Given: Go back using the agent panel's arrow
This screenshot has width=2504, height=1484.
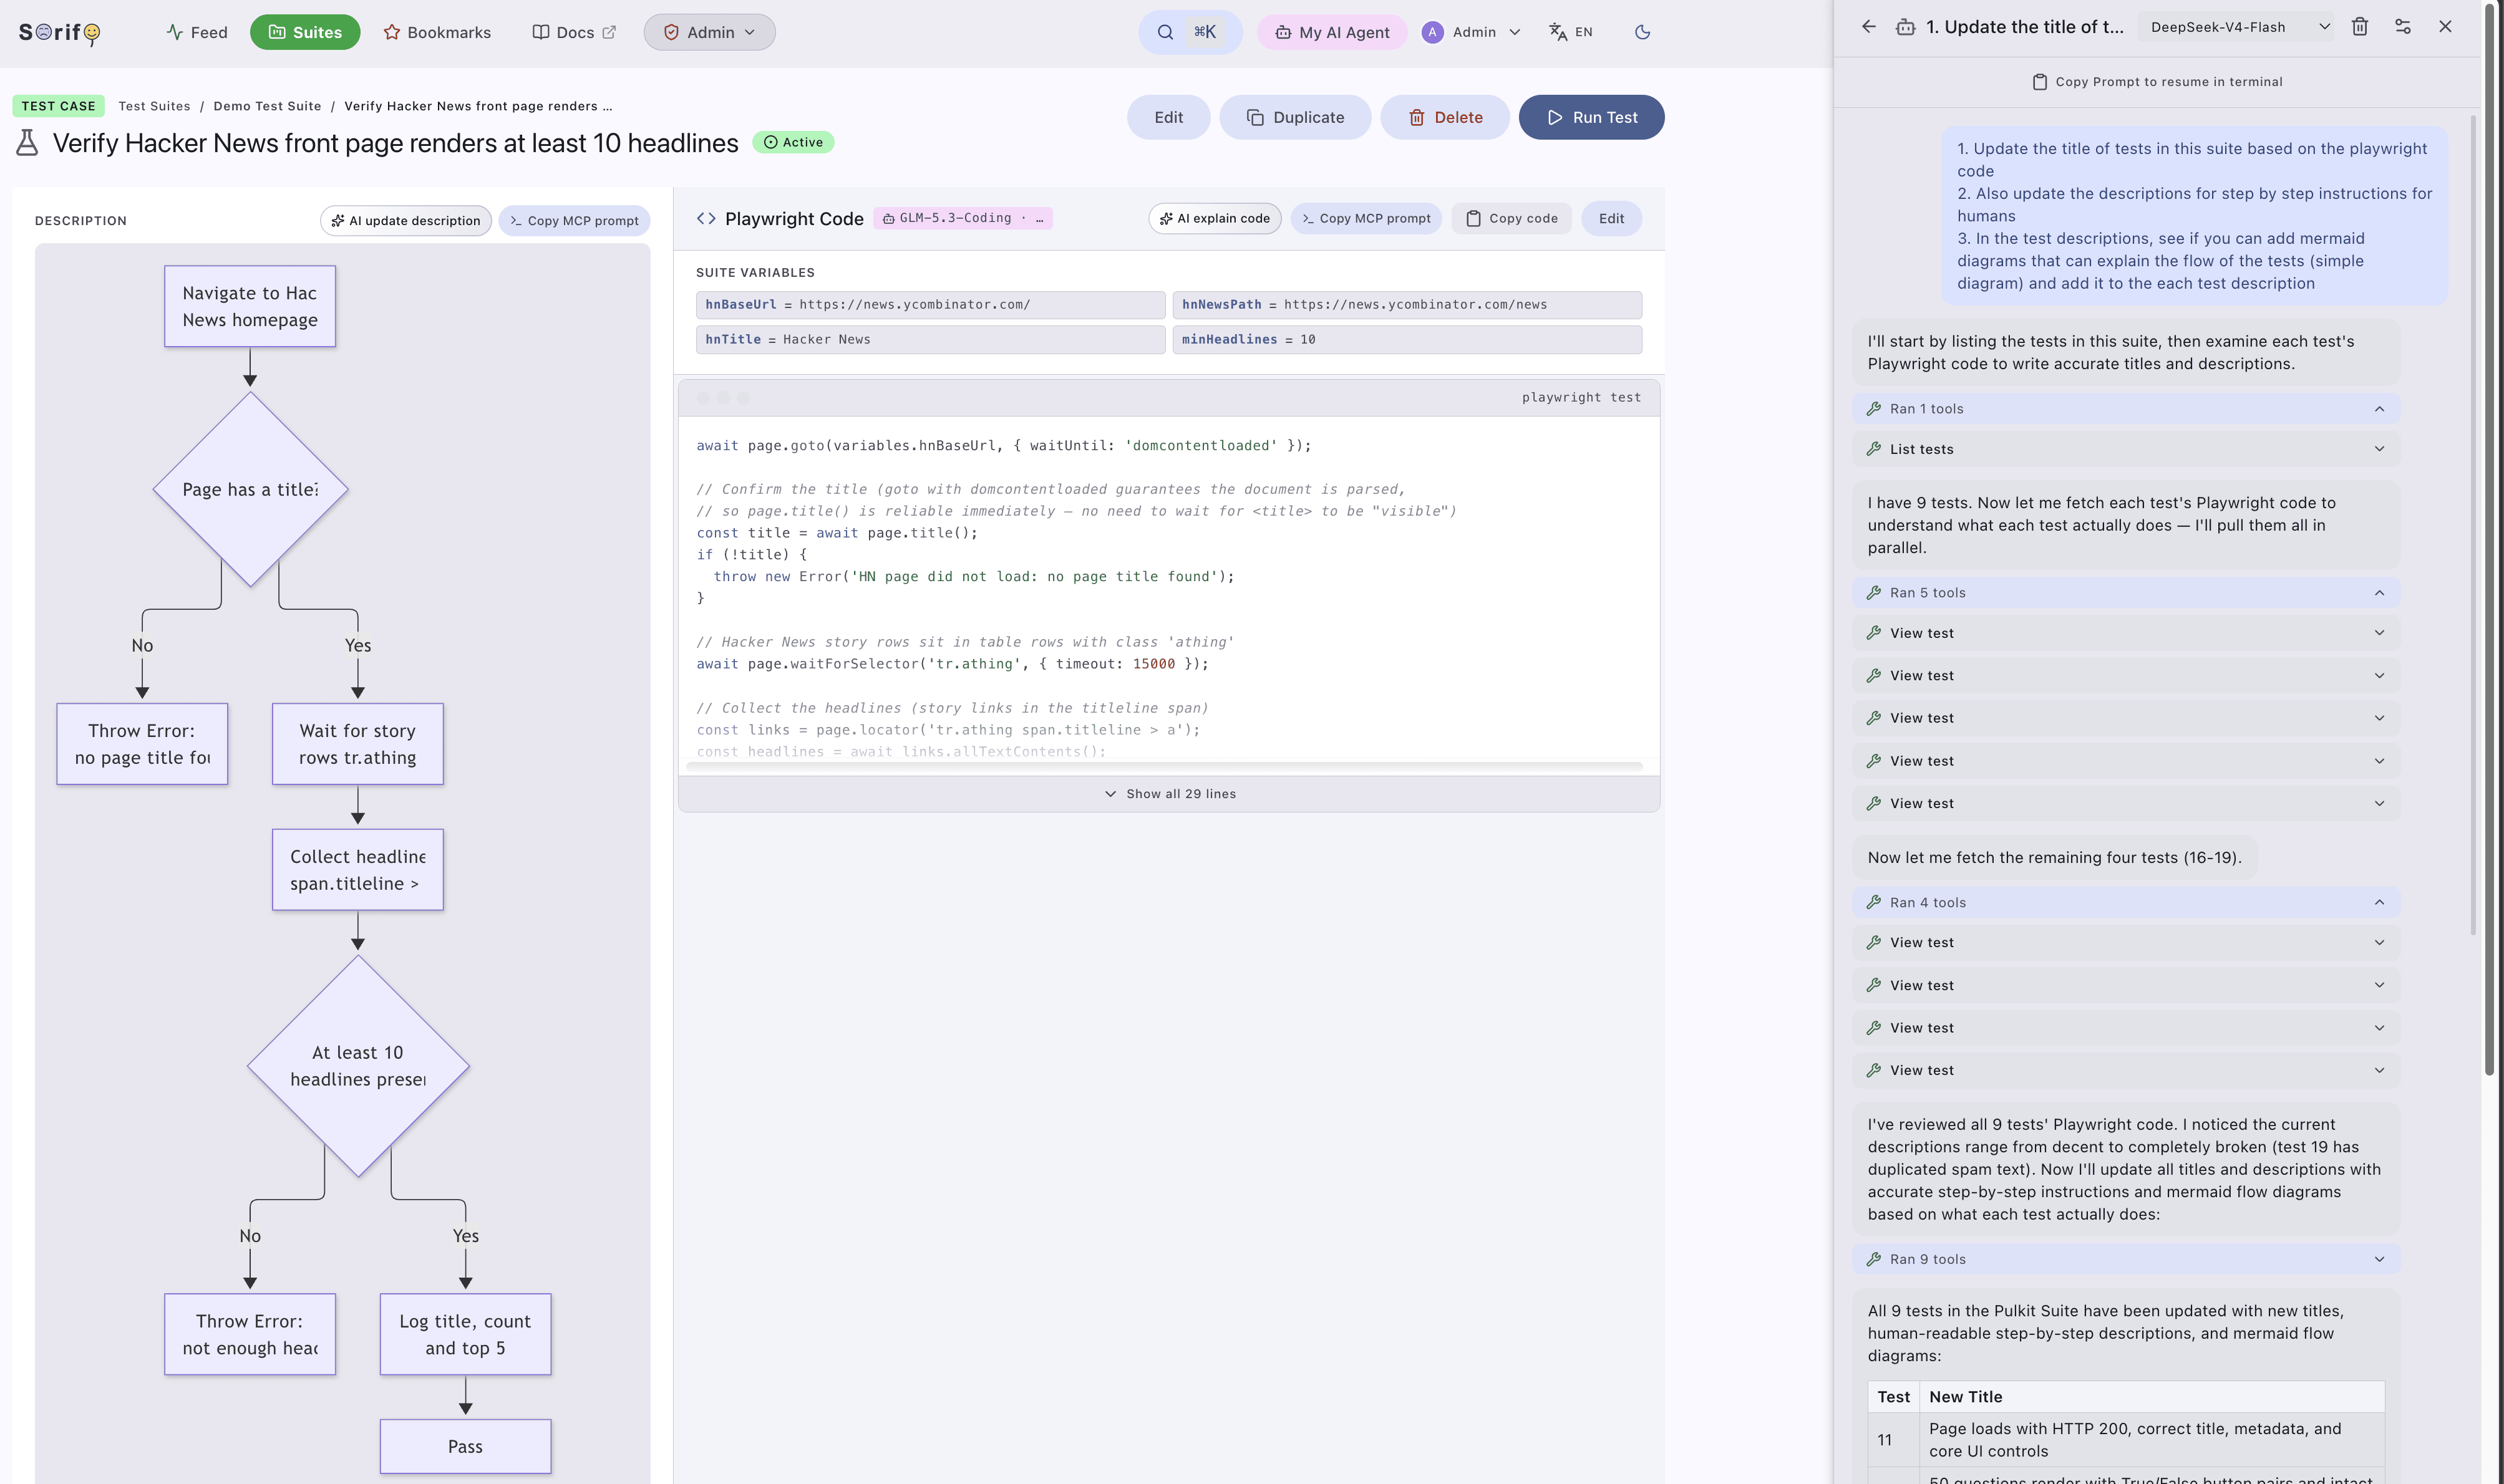Looking at the screenshot, I should [x=1868, y=27].
